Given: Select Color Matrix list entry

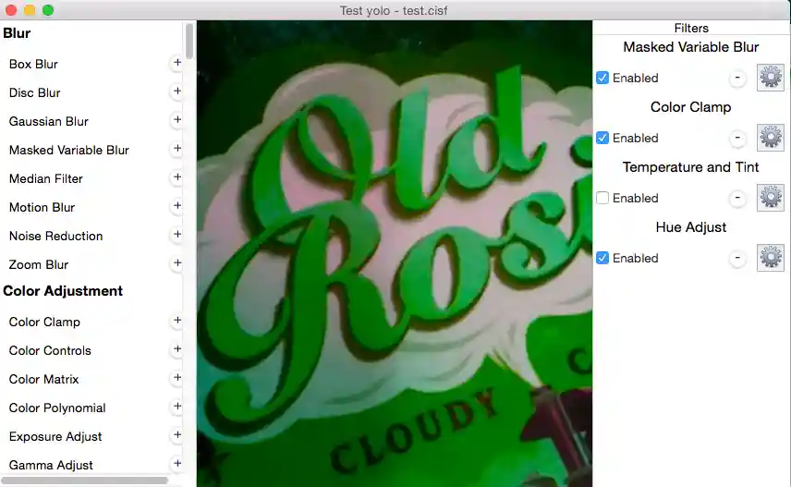Looking at the screenshot, I should click(x=43, y=380).
